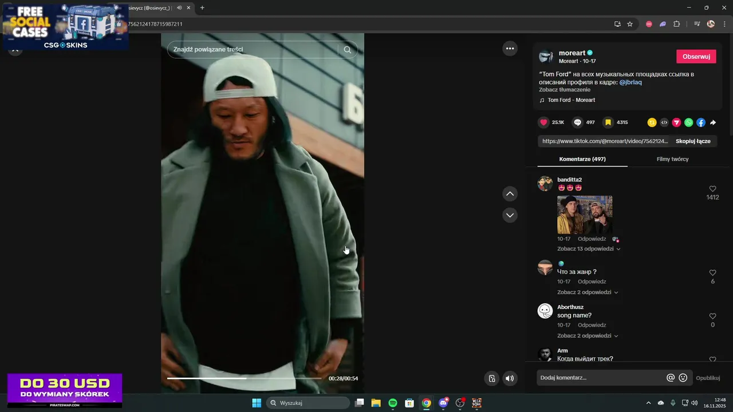Open the three-dot more options menu on the video
Viewport: 733px width, 412px height.
click(510, 49)
